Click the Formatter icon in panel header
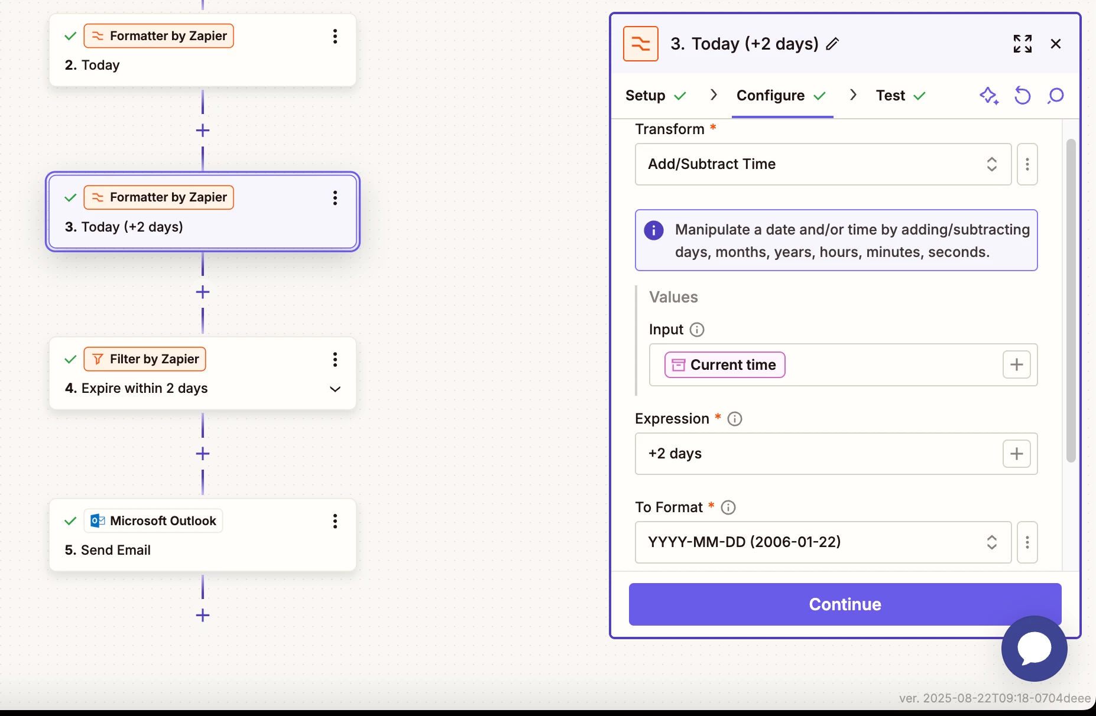This screenshot has height=716, width=1096. pos(641,44)
